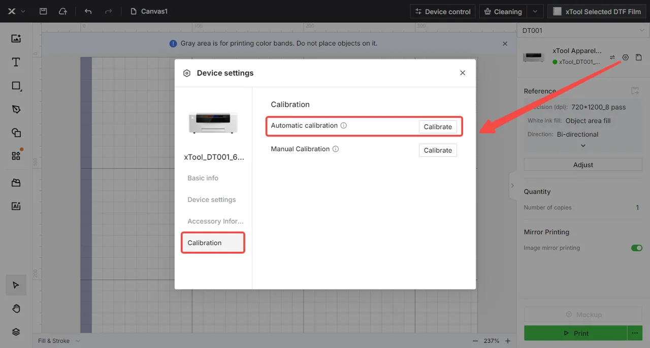
Task: Open the materials box icon in sidebar
Action: coord(16,183)
